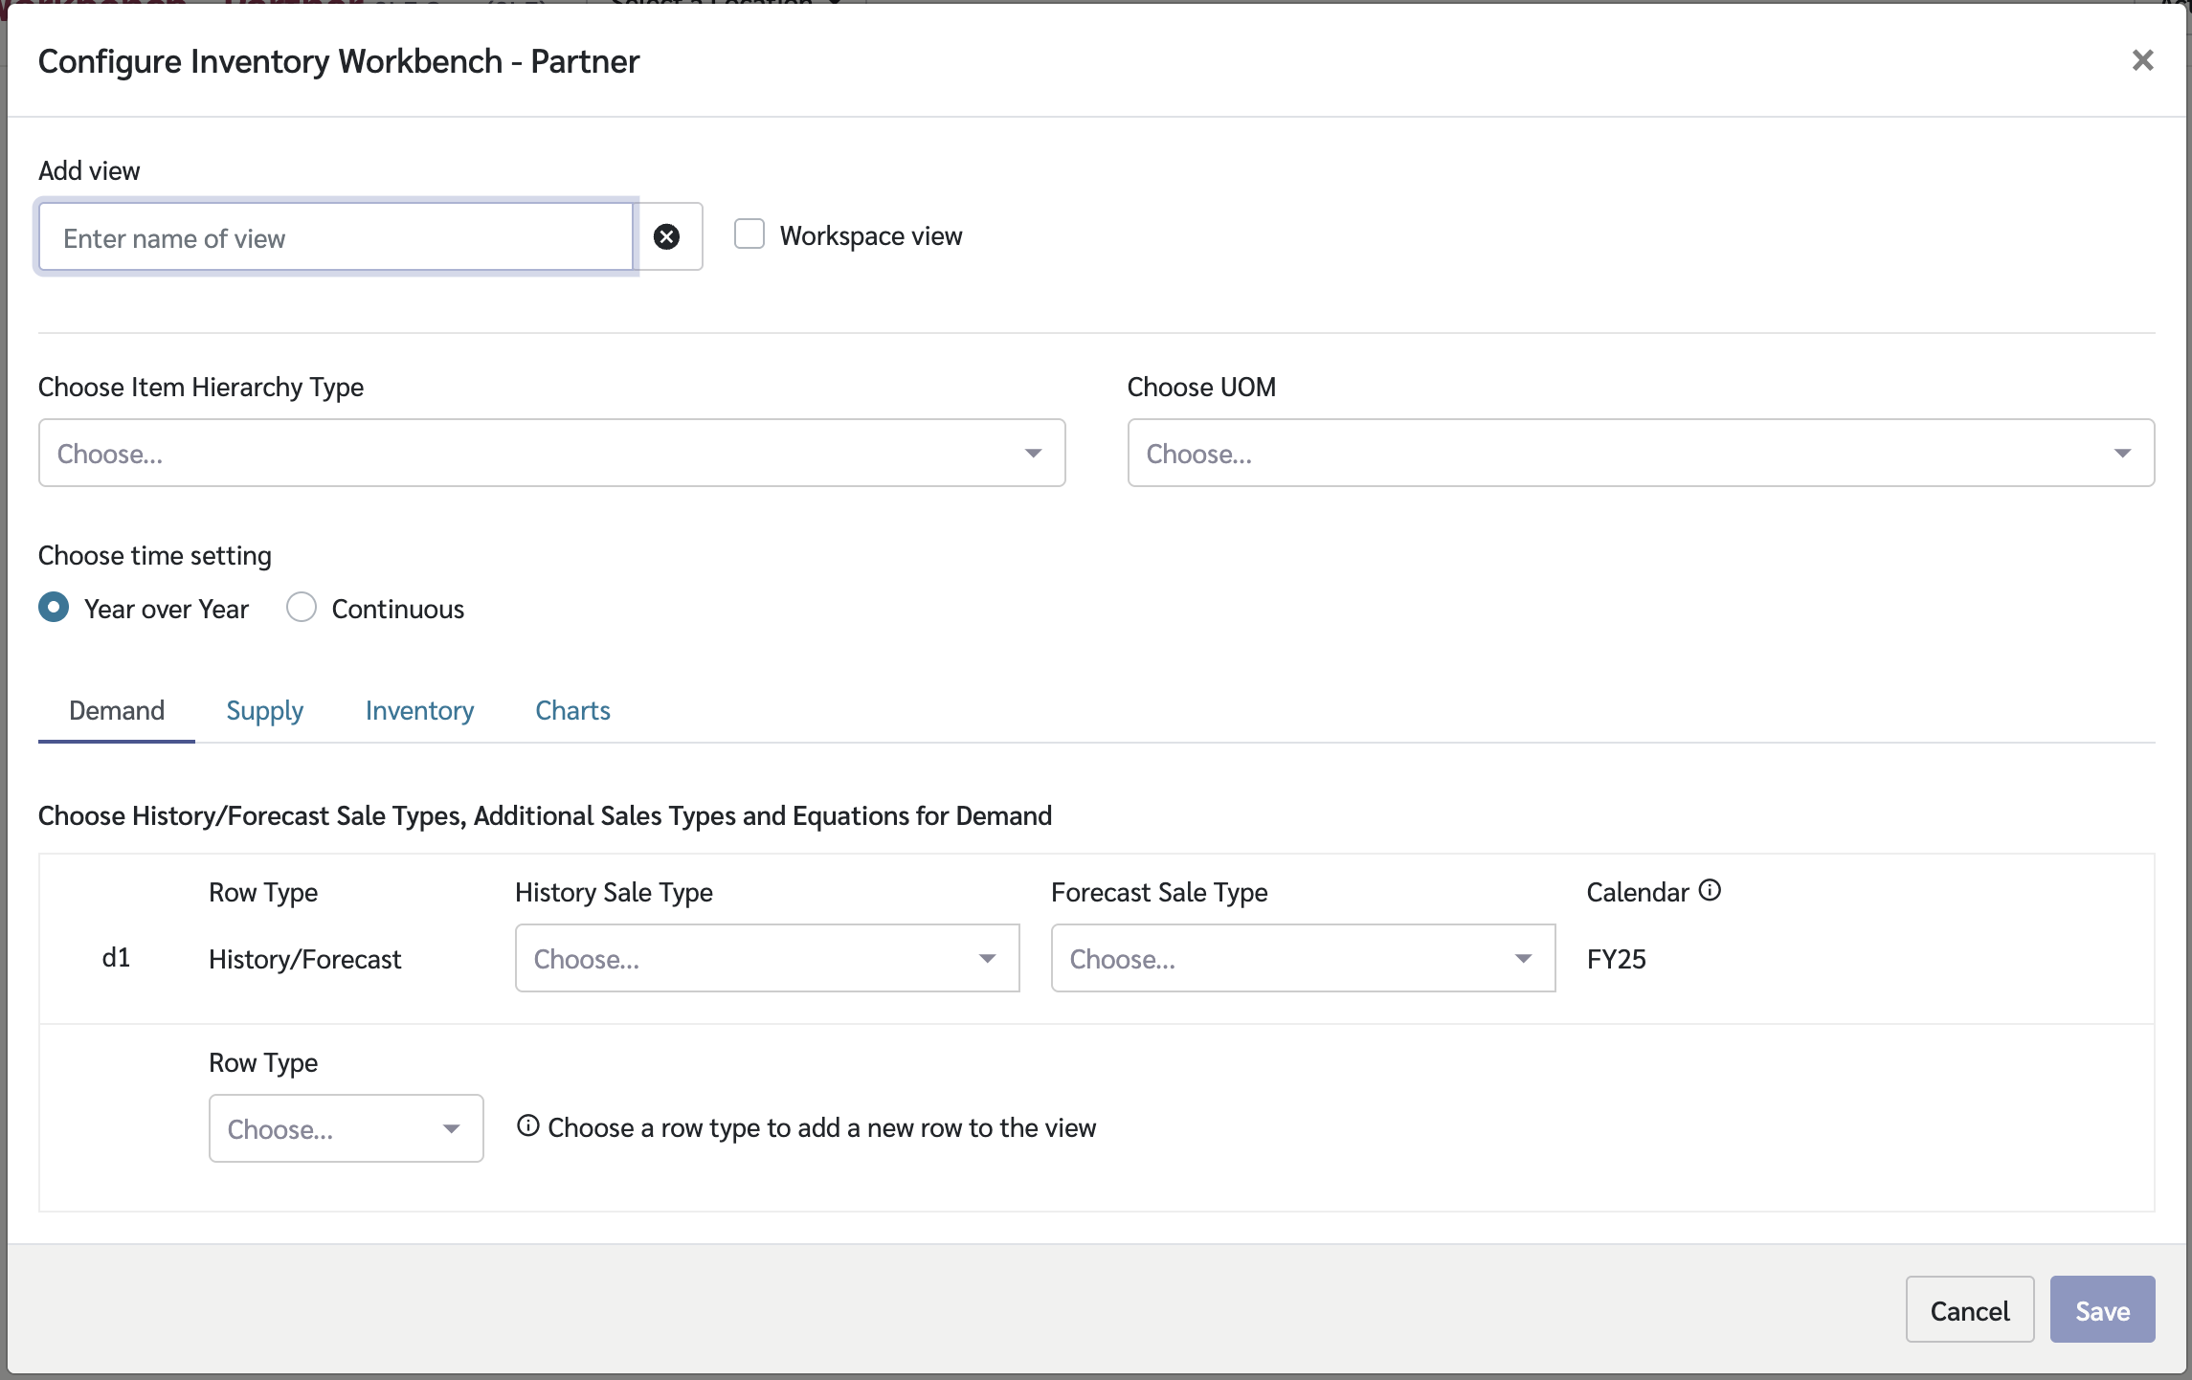
Task: Click the Calendar info icon
Action: point(1710,891)
